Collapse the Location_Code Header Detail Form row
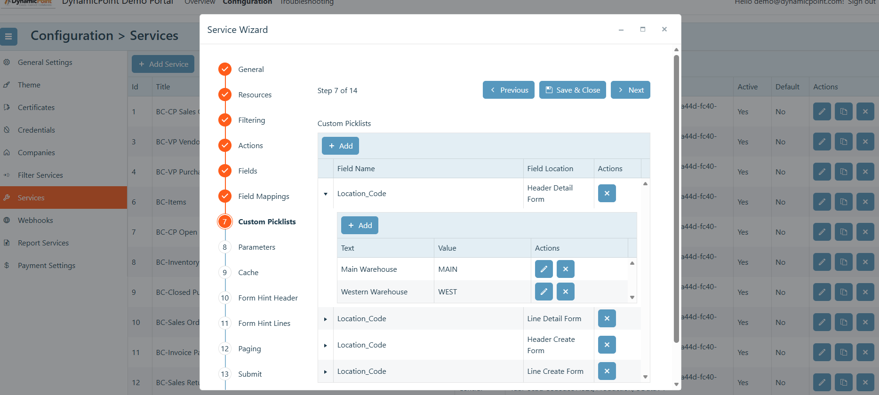This screenshot has width=879, height=395. [x=325, y=194]
